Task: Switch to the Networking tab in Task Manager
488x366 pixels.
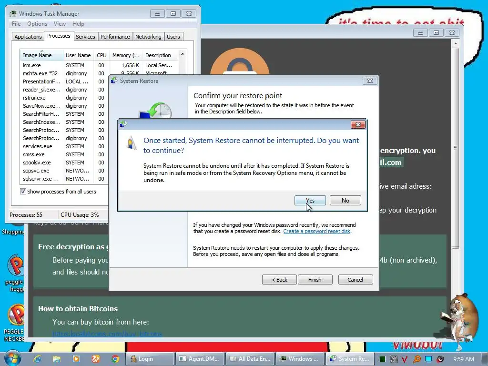Action: click(x=148, y=37)
